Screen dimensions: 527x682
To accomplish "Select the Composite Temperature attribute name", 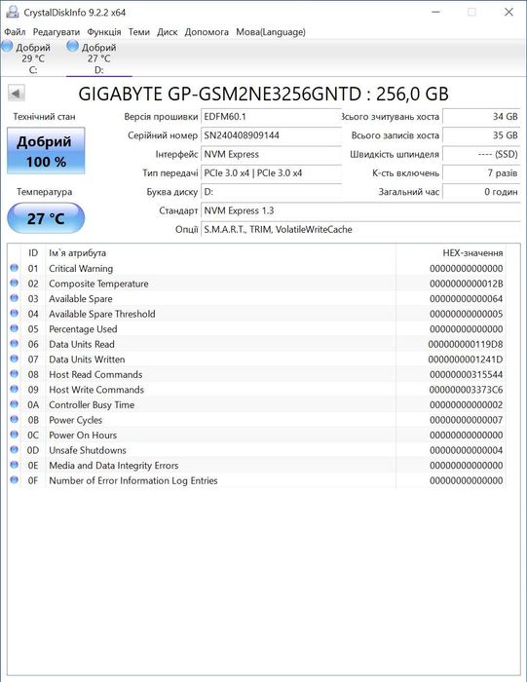I will click(98, 284).
